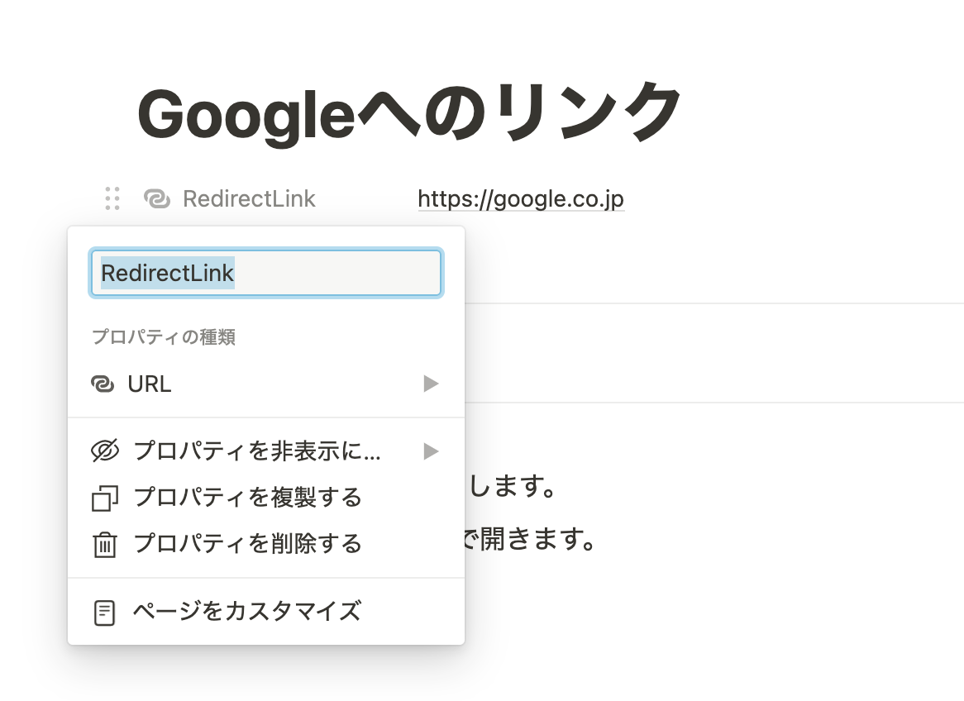Choose プロパティを非表示に… menu item
The image size is (964, 701).
click(x=266, y=451)
